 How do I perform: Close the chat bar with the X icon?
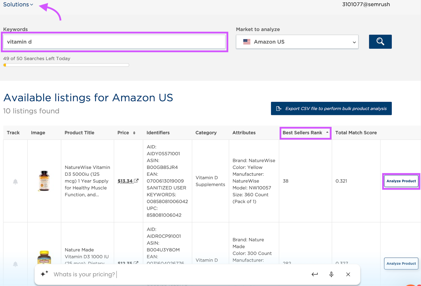pyautogui.click(x=348, y=274)
